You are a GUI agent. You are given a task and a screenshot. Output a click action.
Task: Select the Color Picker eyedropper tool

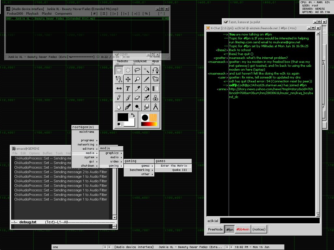137,89
